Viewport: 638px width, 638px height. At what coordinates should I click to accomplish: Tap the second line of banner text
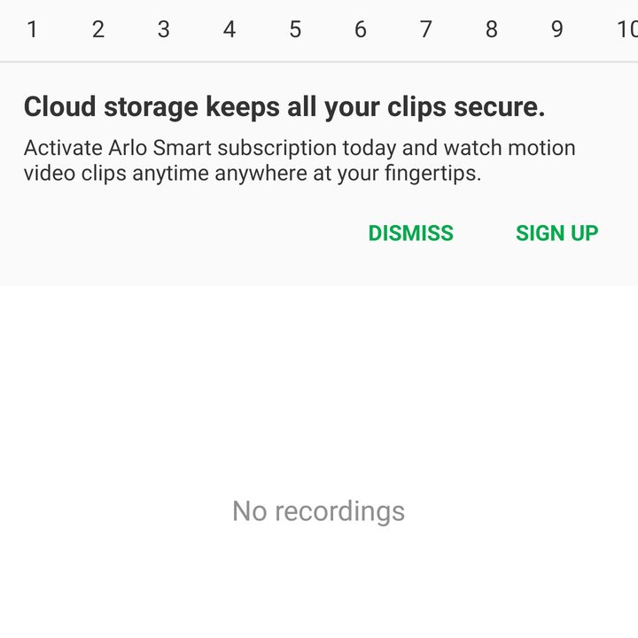253,174
